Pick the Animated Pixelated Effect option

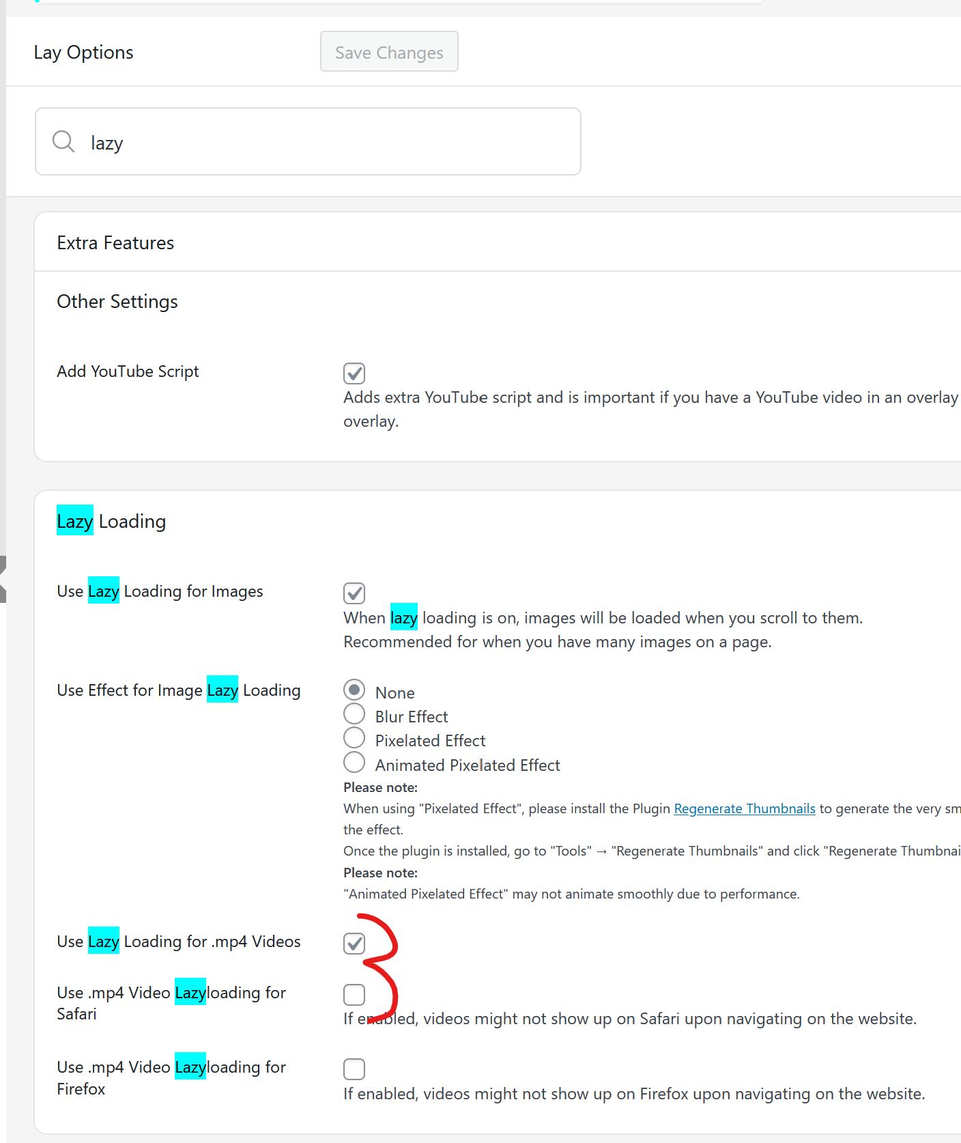coord(354,762)
